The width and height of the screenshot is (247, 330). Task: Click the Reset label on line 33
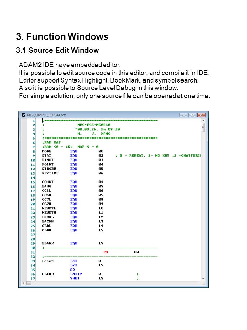tap(48, 261)
